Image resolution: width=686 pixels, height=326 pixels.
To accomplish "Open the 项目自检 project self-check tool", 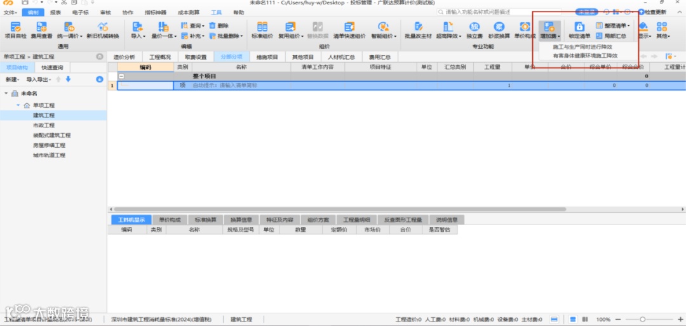I will coord(15,30).
